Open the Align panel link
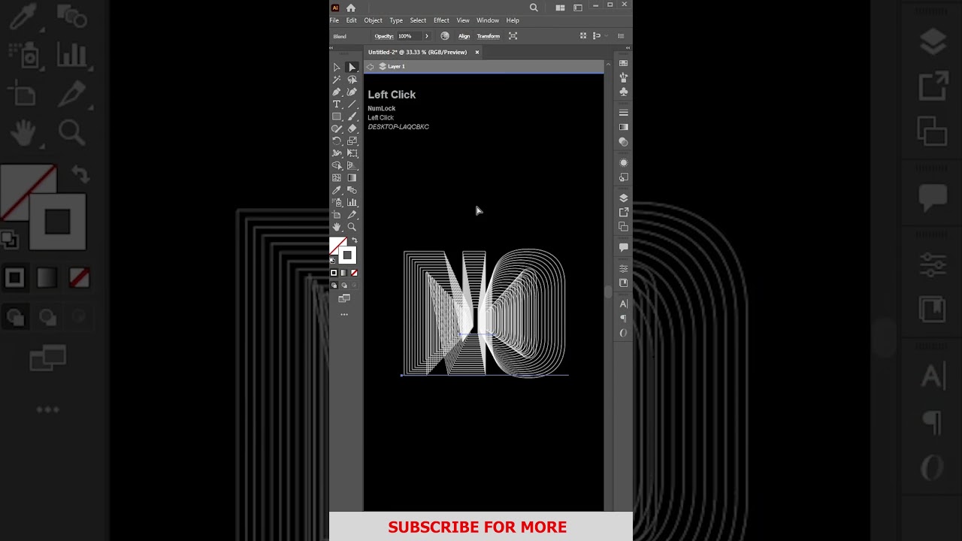Screen dimensions: 962x541 click(464, 36)
